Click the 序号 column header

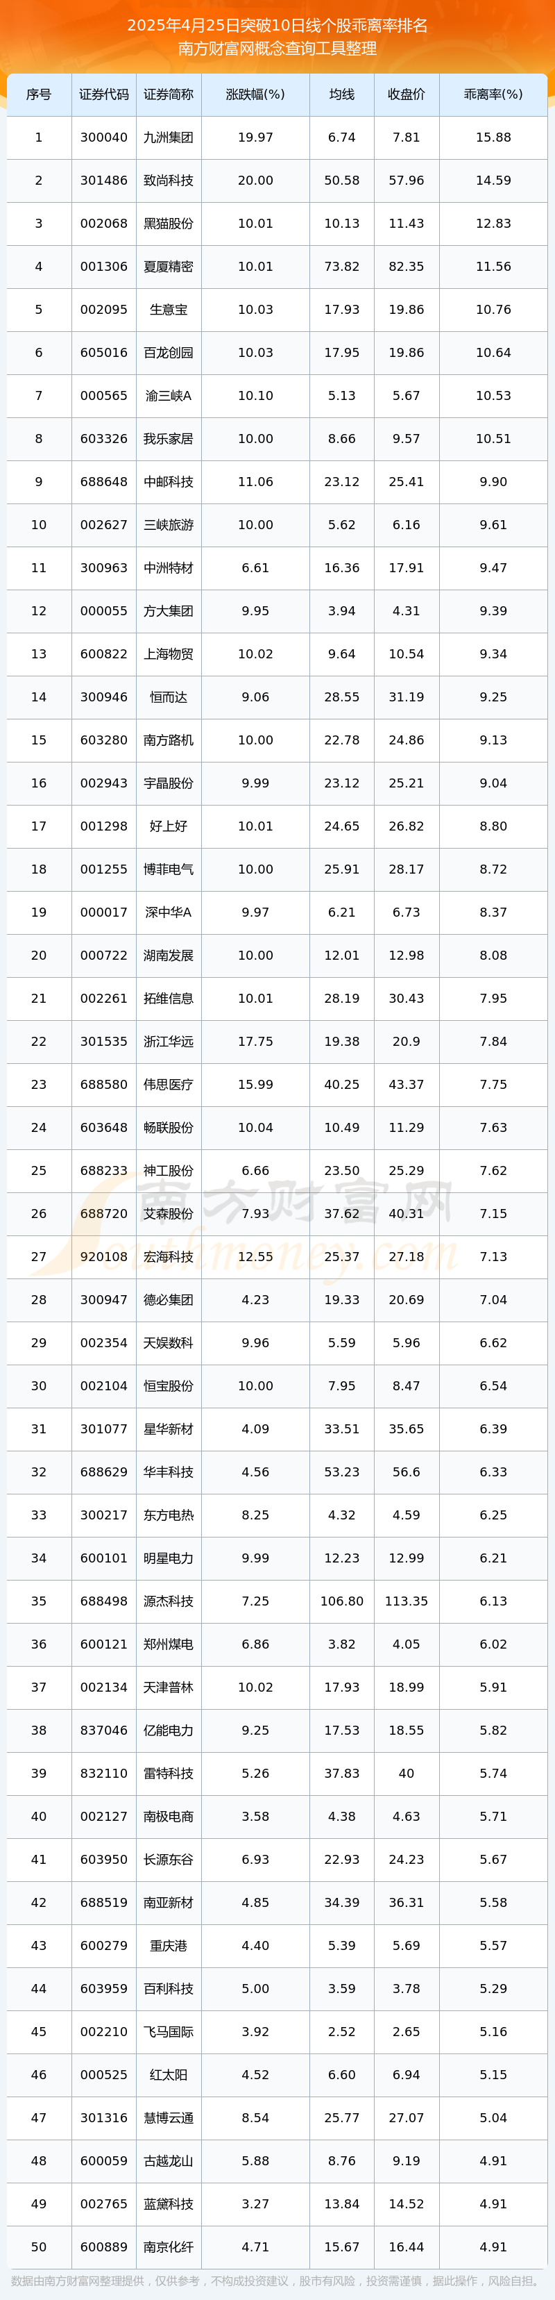pos(38,94)
